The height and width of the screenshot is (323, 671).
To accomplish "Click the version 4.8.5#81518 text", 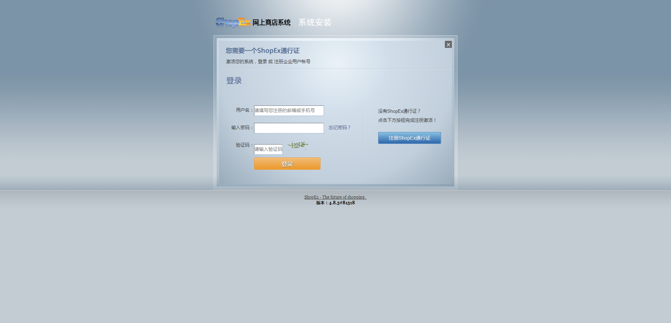I will [x=335, y=203].
